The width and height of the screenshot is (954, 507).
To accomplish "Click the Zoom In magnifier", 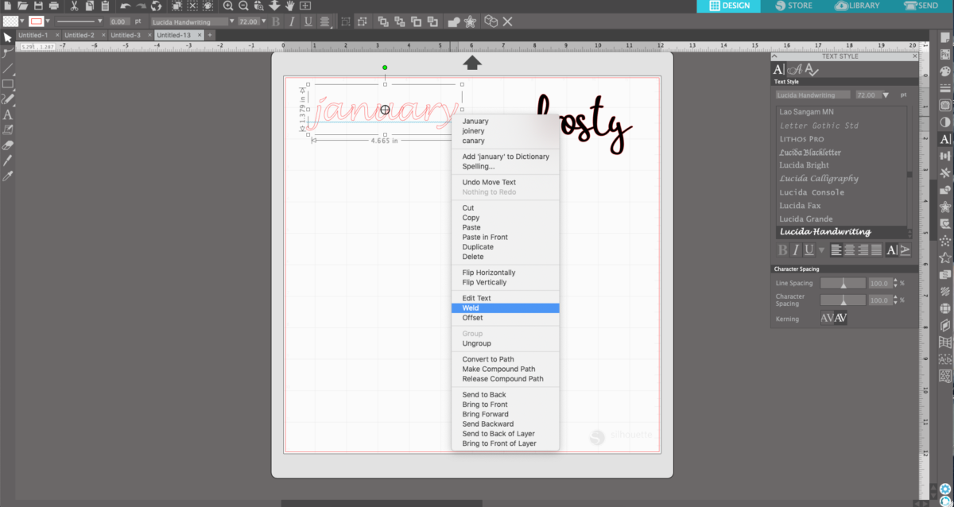I will tap(228, 6).
